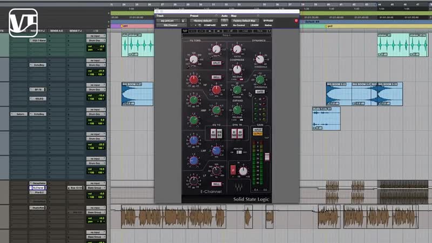This screenshot has height=243, width=432.
Task: Toggle the filter SPLIT button
Action: pyautogui.click(x=217, y=63)
